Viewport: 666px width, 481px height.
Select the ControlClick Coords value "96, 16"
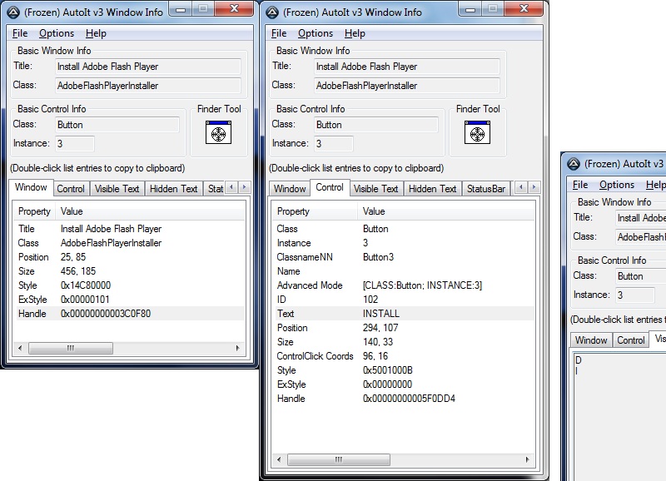[375, 356]
